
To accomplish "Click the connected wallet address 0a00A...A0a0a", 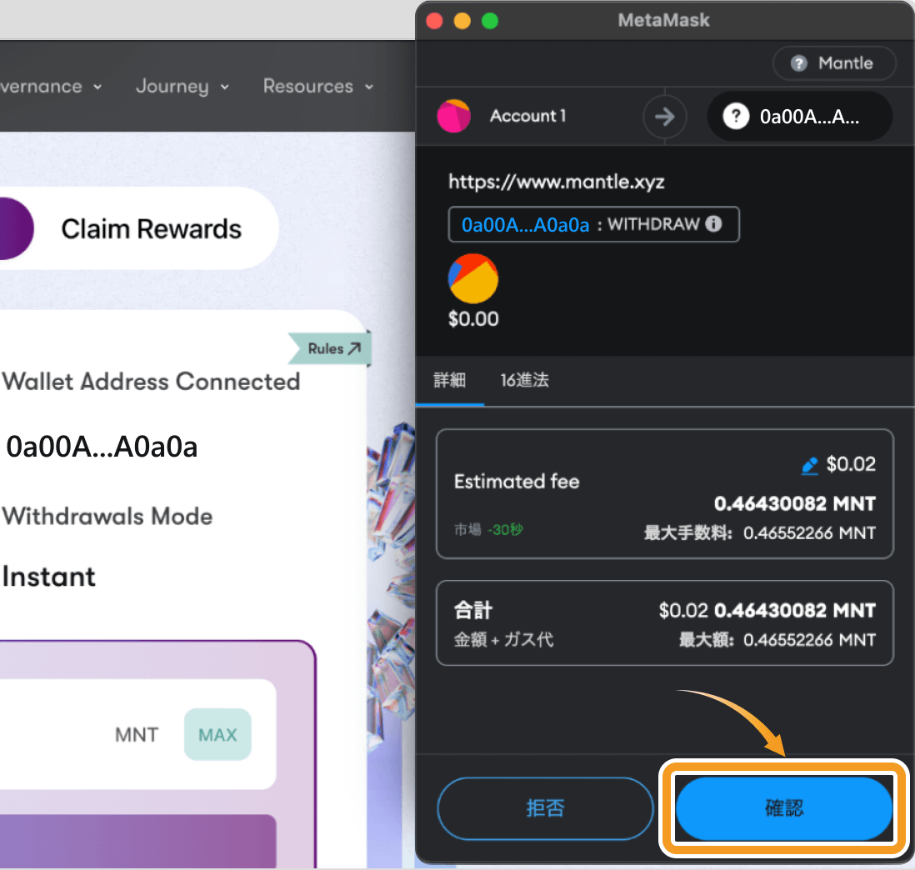I will point(102,447).
